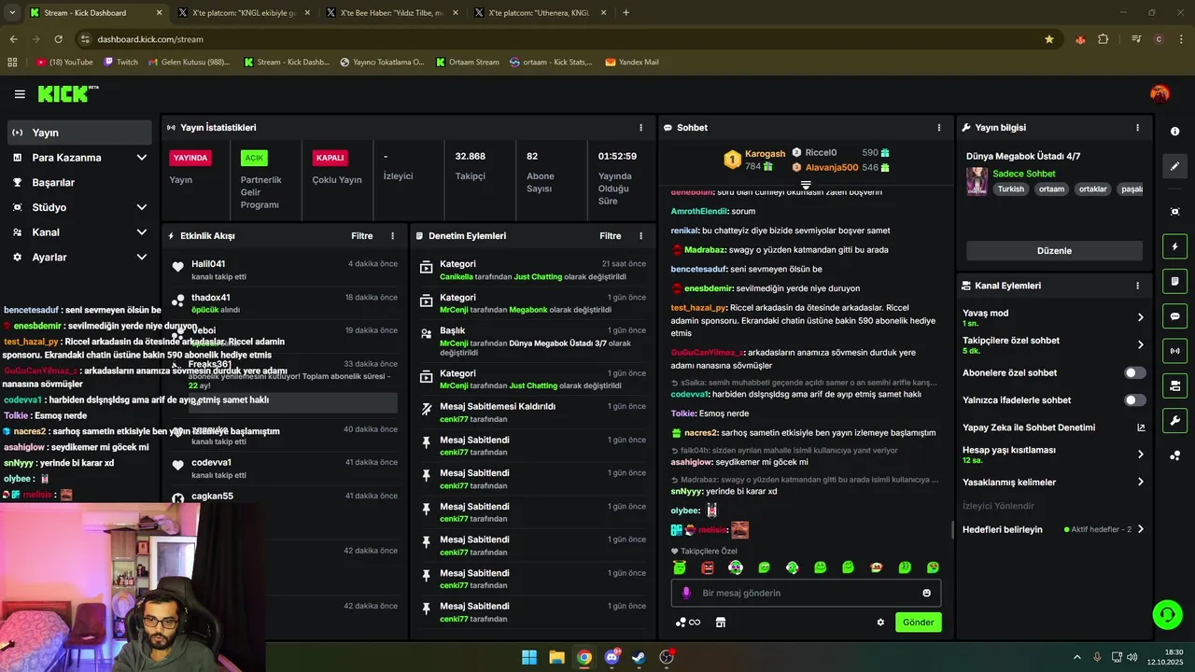Click the purple microphone icon in message box
The height and width of the screenshot is (672, 1195).
click(x=686, y=593)
